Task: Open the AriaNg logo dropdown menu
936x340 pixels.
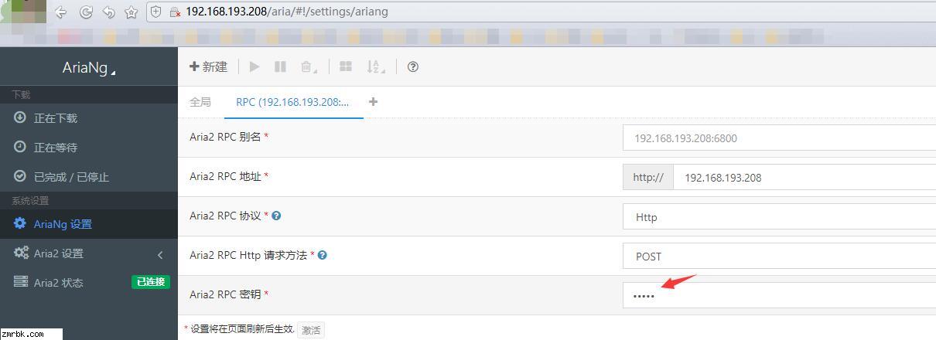Action: pyautogui.click(x=89, y=68)
